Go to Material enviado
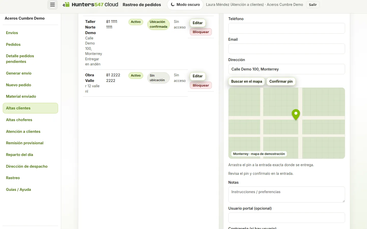The height and width of the screenshot is (229, 367). [x=30, y=96]
